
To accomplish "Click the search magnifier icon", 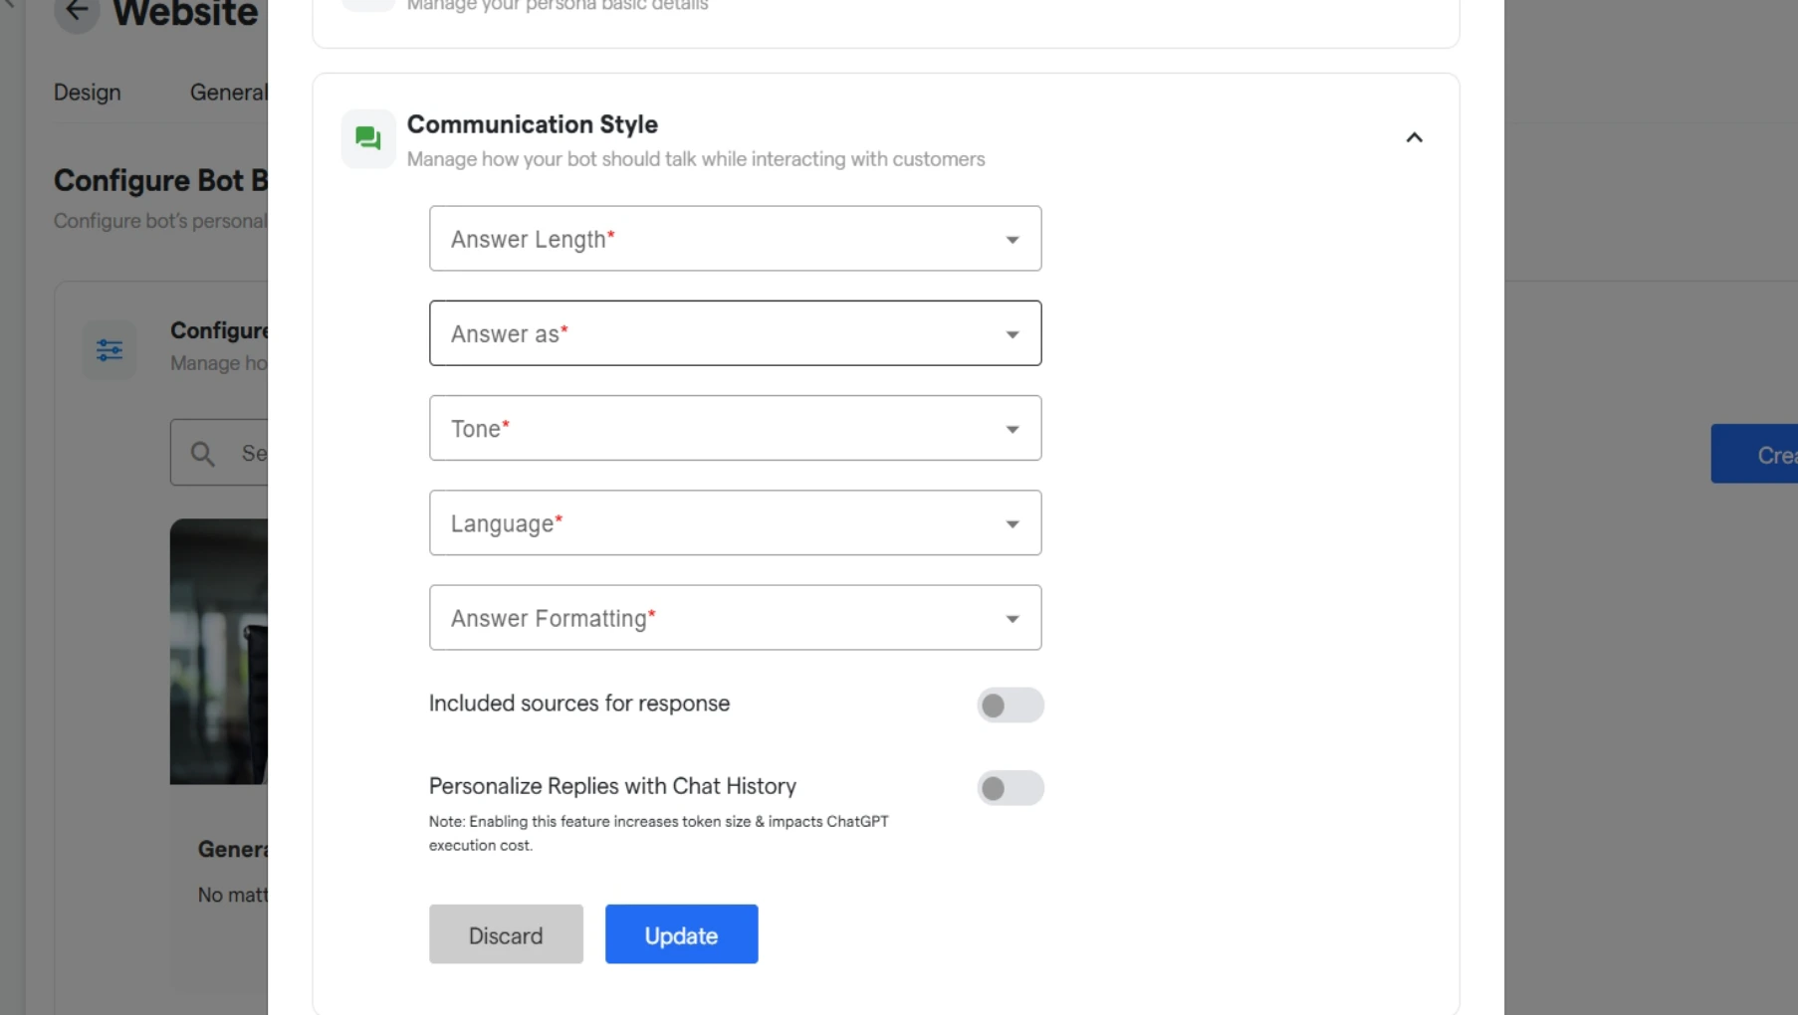I will (x=203, y=454).
